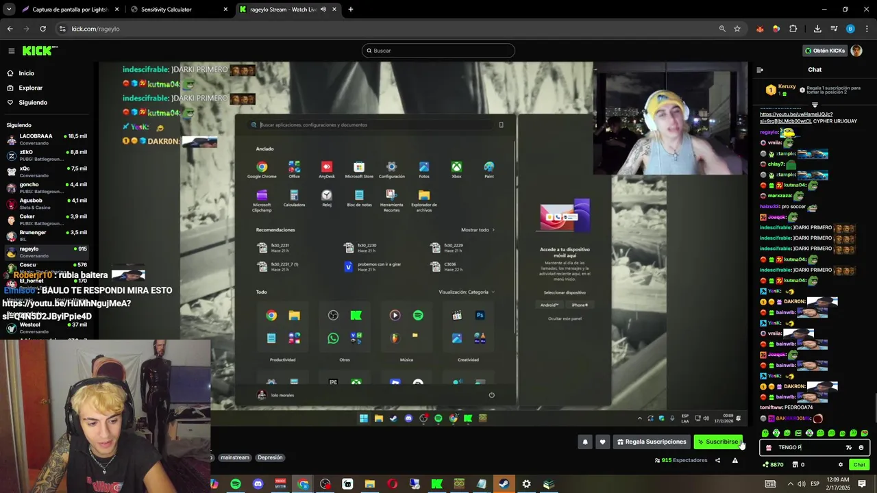This screenshot has width=877, height=493.
Task: Open the gift icon in chat input
Action: pyautogui.click(x=768, y=448)
